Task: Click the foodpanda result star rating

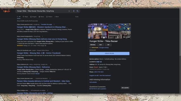Action: coord(20,45)
